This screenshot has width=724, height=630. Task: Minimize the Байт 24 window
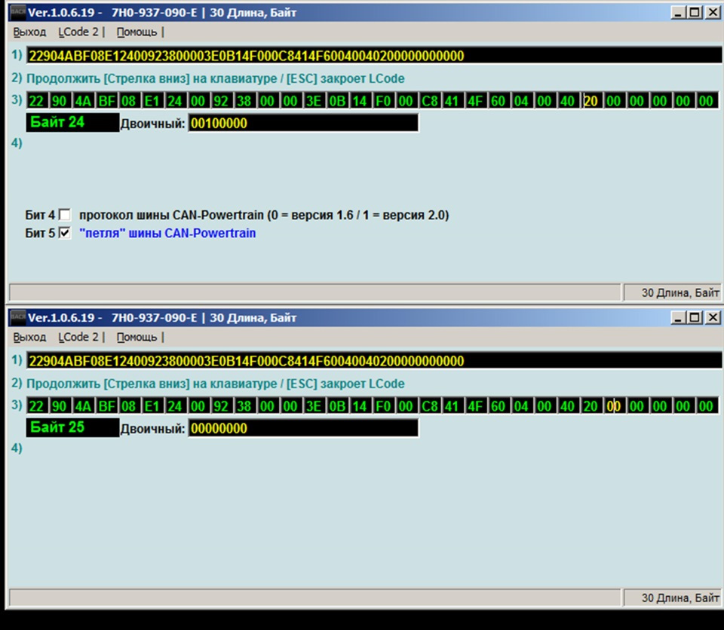click(678, 13)
